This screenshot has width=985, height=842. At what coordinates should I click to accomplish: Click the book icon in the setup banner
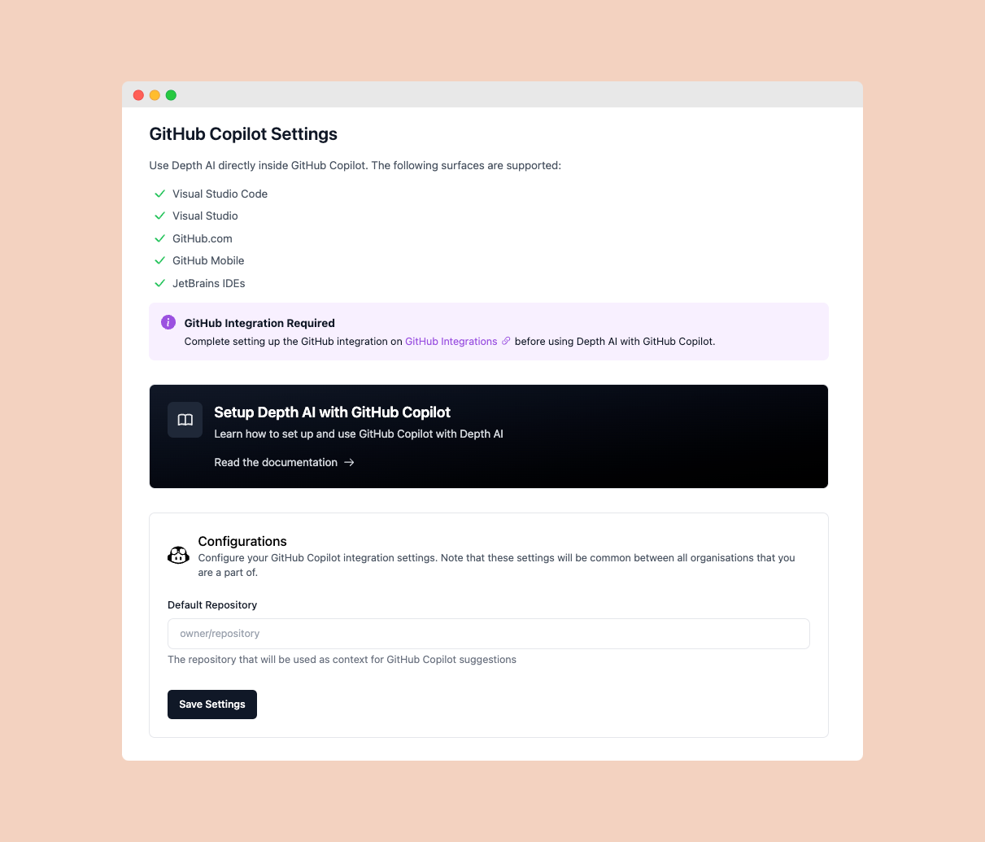(185, 419)
